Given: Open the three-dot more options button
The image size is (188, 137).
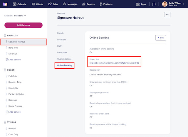Looking at the screenshot, I should (167, 14).
